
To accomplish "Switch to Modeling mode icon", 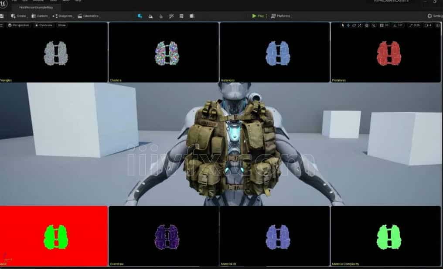I will click(181, 16).
